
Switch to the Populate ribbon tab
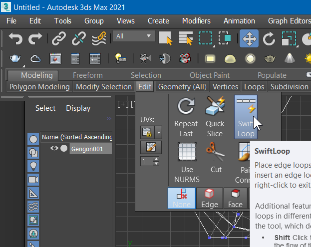[x=272, y=75]
